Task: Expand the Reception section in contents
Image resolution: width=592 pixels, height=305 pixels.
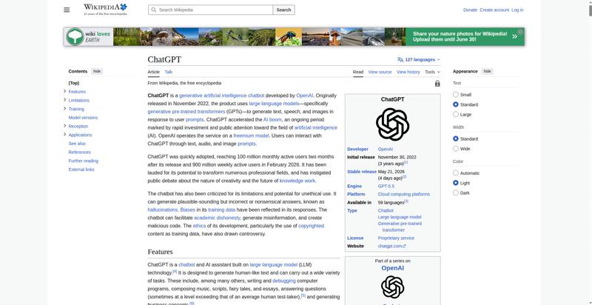Action: (65, 126)
